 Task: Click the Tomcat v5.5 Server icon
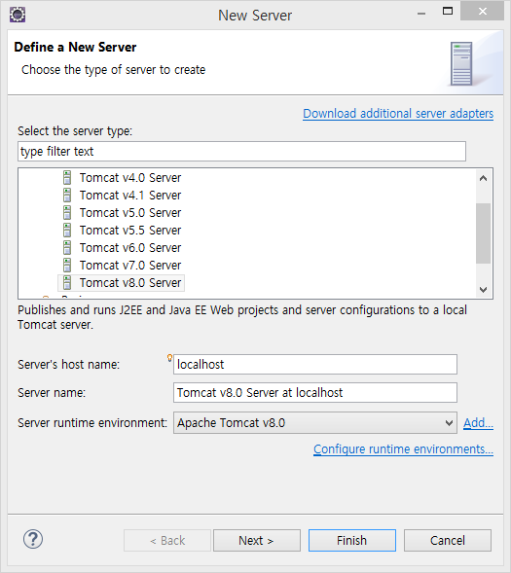coord(67,231)
